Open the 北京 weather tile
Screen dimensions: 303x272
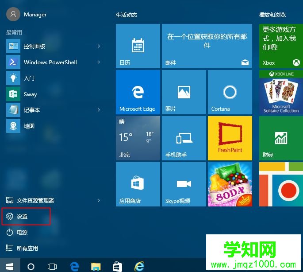(138, 138)
